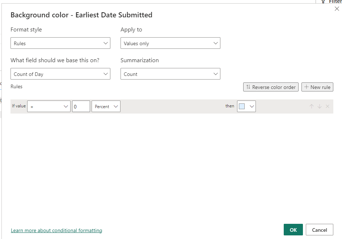342x239 pixels.
Task: Close the Background color dialog
Action: coord(337,9)
